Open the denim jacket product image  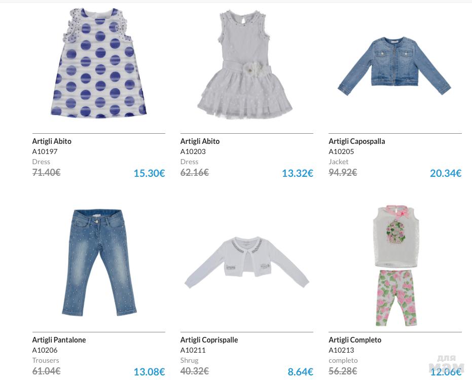point(394,66)
